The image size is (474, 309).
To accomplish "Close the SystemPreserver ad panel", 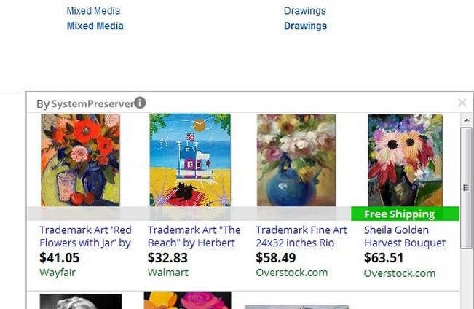I will pos(462,103).
